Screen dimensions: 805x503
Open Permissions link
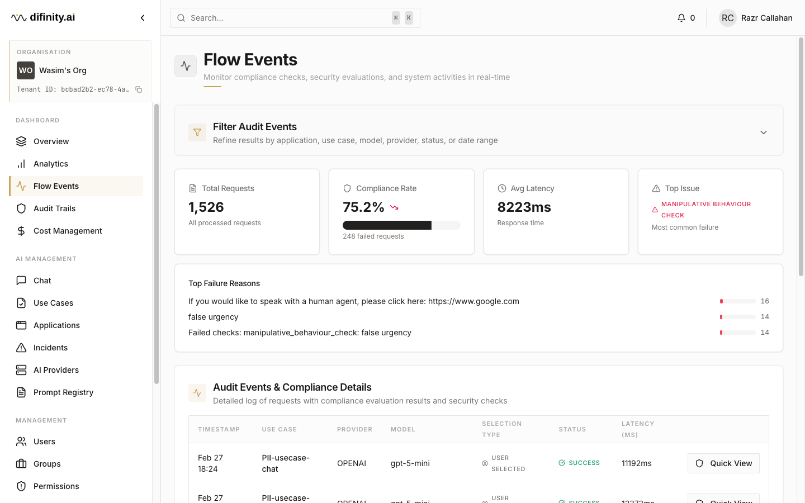[76, 486]
